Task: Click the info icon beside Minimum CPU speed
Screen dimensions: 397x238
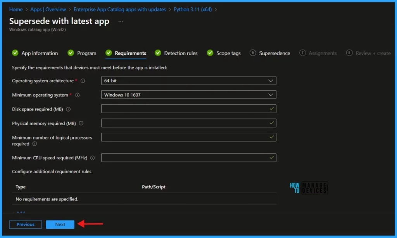Action: coord(93,158)
